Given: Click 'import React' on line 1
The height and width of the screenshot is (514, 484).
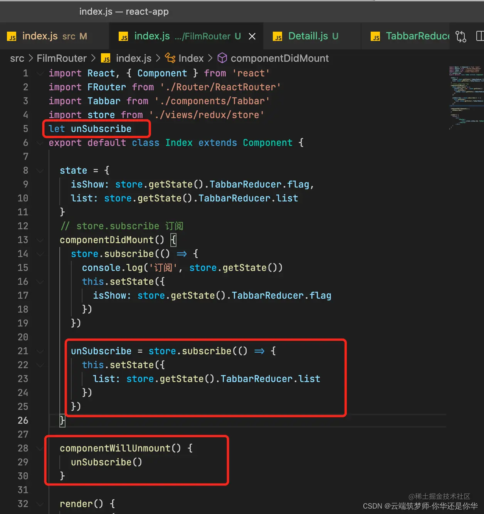Looking at the screenshot, I should click(x=82, y=73).
